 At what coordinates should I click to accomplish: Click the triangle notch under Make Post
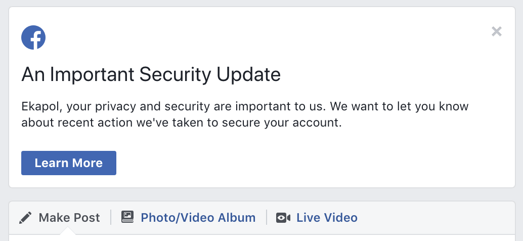point(68,231)
